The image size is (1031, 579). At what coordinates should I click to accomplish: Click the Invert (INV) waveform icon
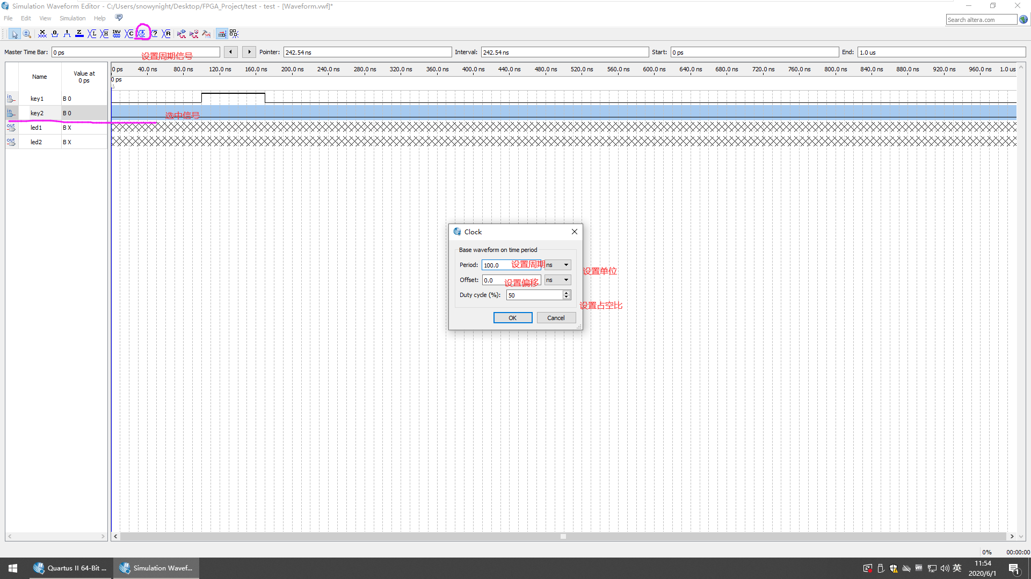(x=117, y=34)
